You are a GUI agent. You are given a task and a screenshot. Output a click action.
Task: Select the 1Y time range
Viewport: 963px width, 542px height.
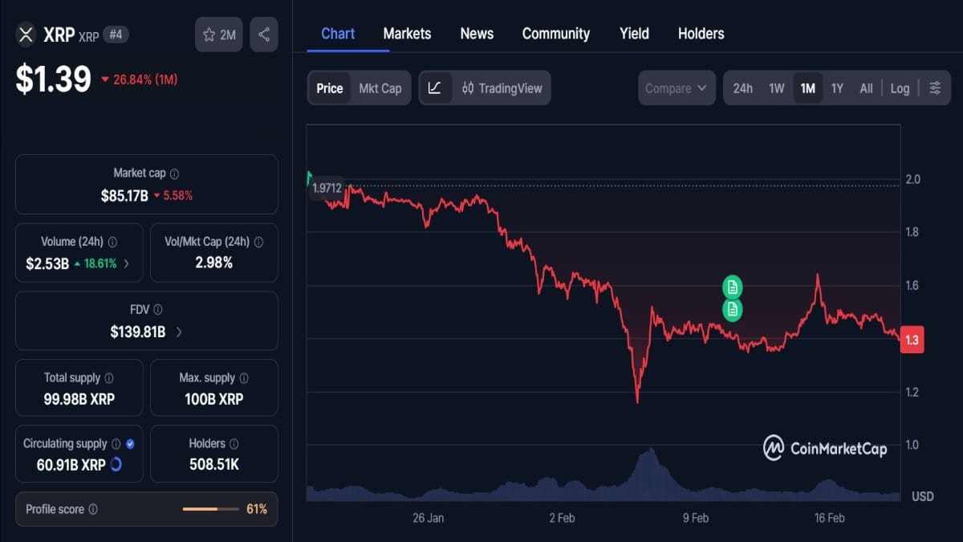coord(837,88)
